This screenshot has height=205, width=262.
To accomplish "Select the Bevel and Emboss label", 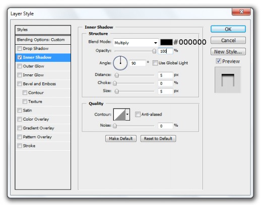I will [39, 84].
